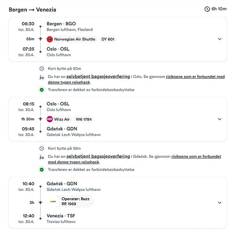This screenshot has width=234, height=232.
Task: Click green protection badge under Oslo transfer
Action: [x=42, y=90]
